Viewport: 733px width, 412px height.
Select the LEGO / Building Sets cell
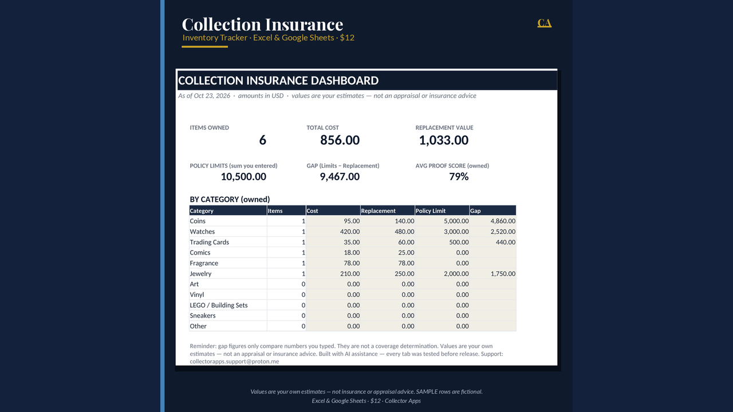(228, 305)
